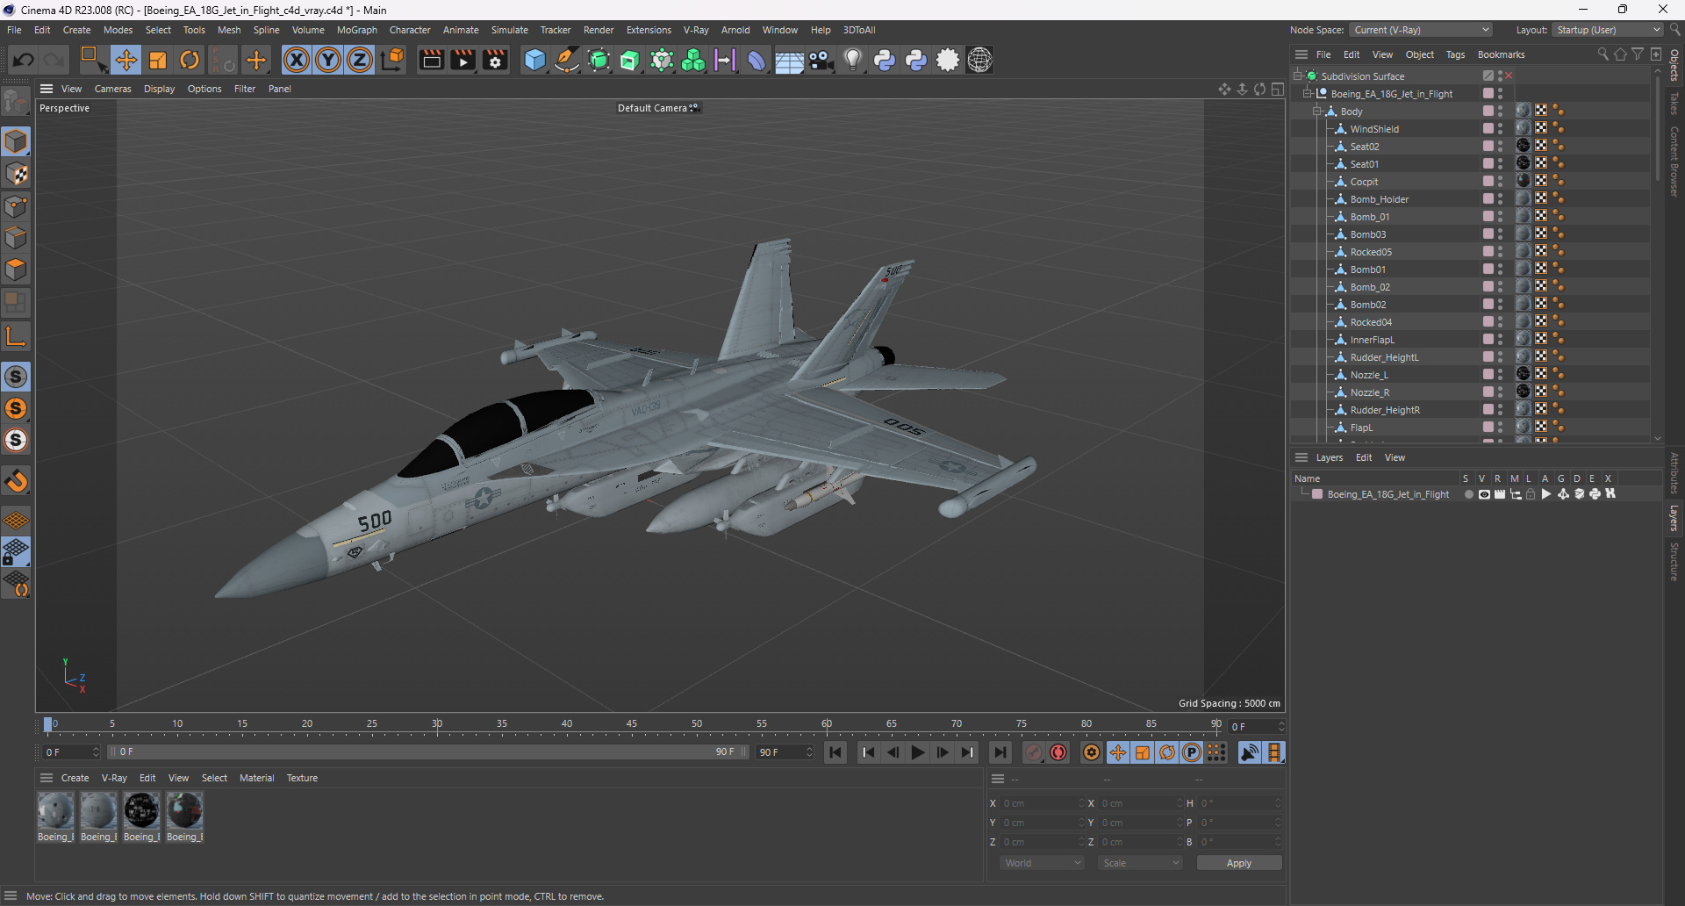Select the third dark Boeing material thumbnail
Screen dimensions: 1685x906
(x=141, y=810)
